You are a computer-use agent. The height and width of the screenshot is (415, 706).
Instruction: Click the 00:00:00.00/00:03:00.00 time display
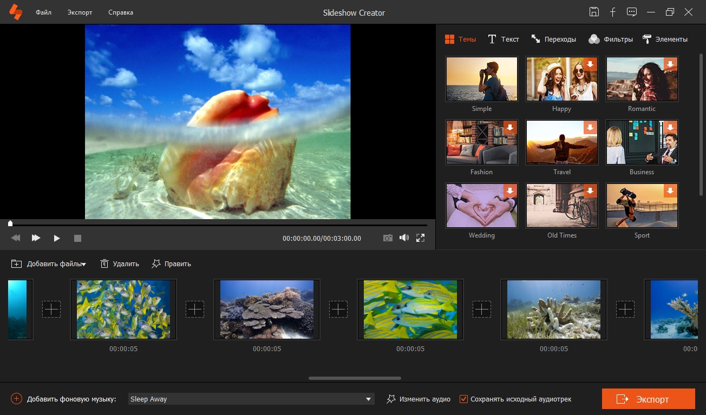(322, 239)
